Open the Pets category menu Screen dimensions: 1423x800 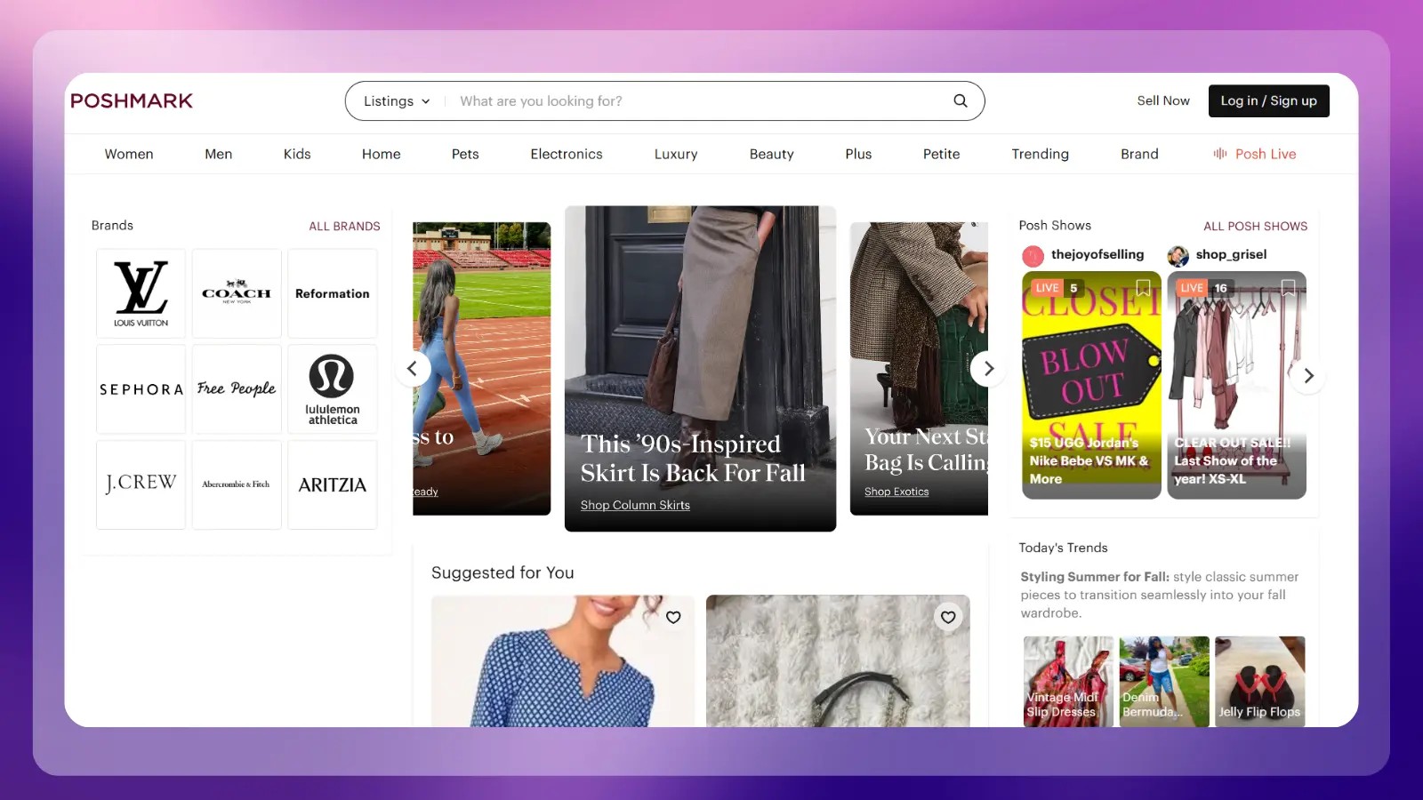tap(465, 154)
